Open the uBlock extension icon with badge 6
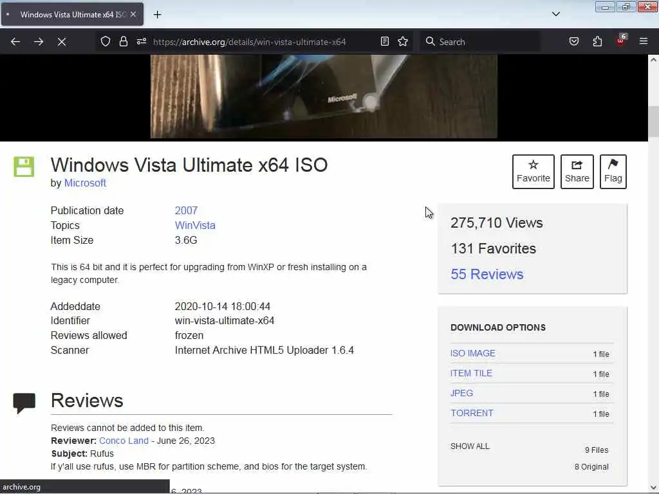The width and height of the screenshot is (659, 494). (621, 41)
